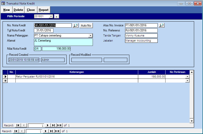Open the Report menu button
This screenshot has width=203, height=134.
(44, 10)
